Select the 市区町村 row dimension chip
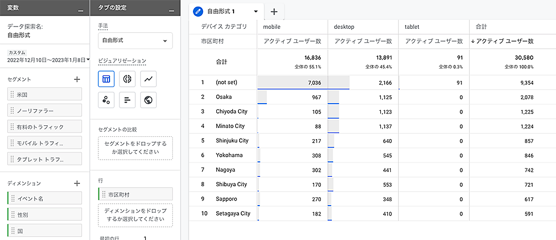 [x=135, y=195]
